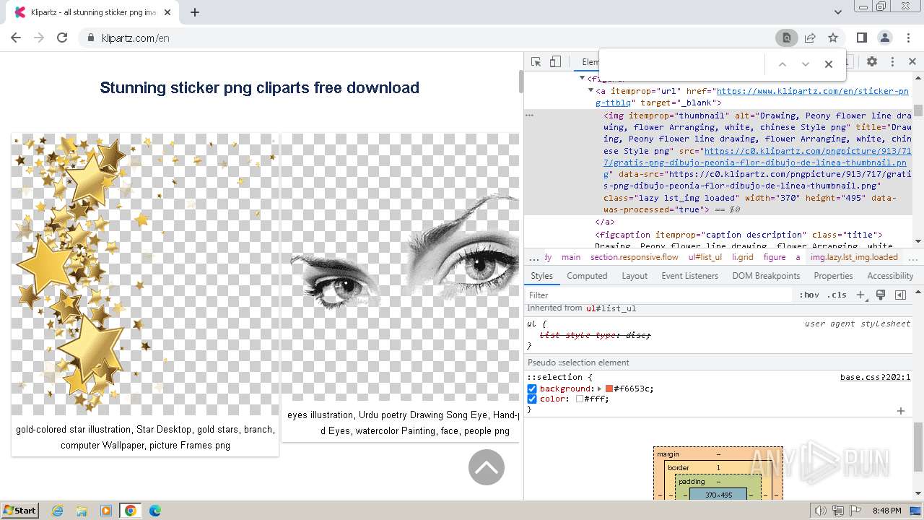
Task: Switch to the Layout tab
Action: pyautogui.click(x=635, y=276)
